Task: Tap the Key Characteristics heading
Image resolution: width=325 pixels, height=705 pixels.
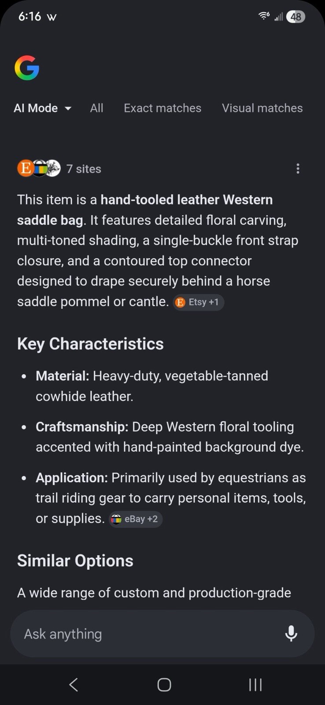Action: 90,344
